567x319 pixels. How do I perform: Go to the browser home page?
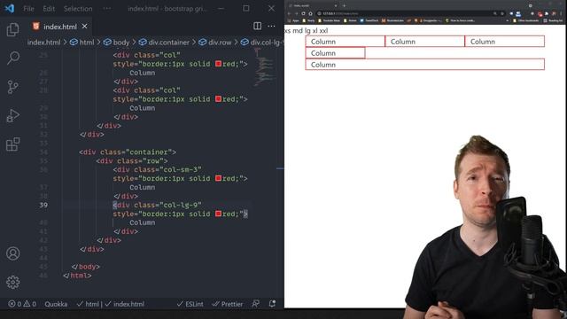(x=310, y=13)
